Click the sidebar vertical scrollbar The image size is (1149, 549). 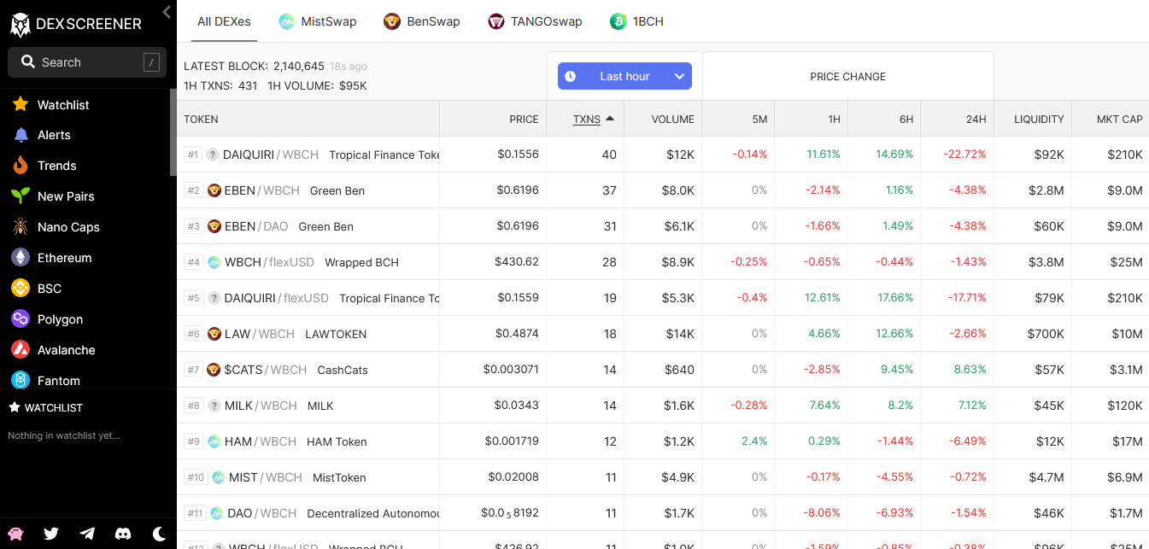[173, 132]
